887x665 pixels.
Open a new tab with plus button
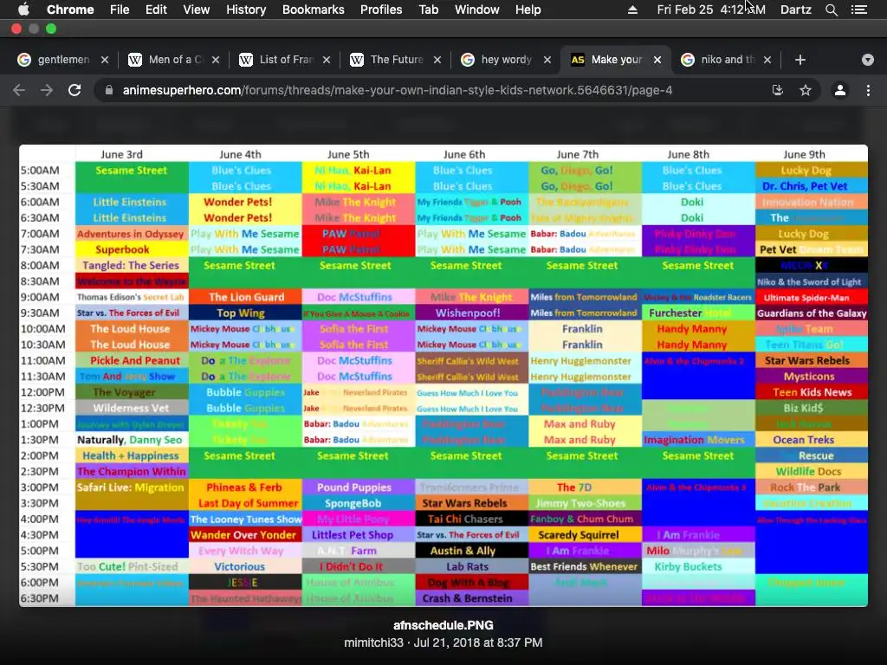(800, 60)
